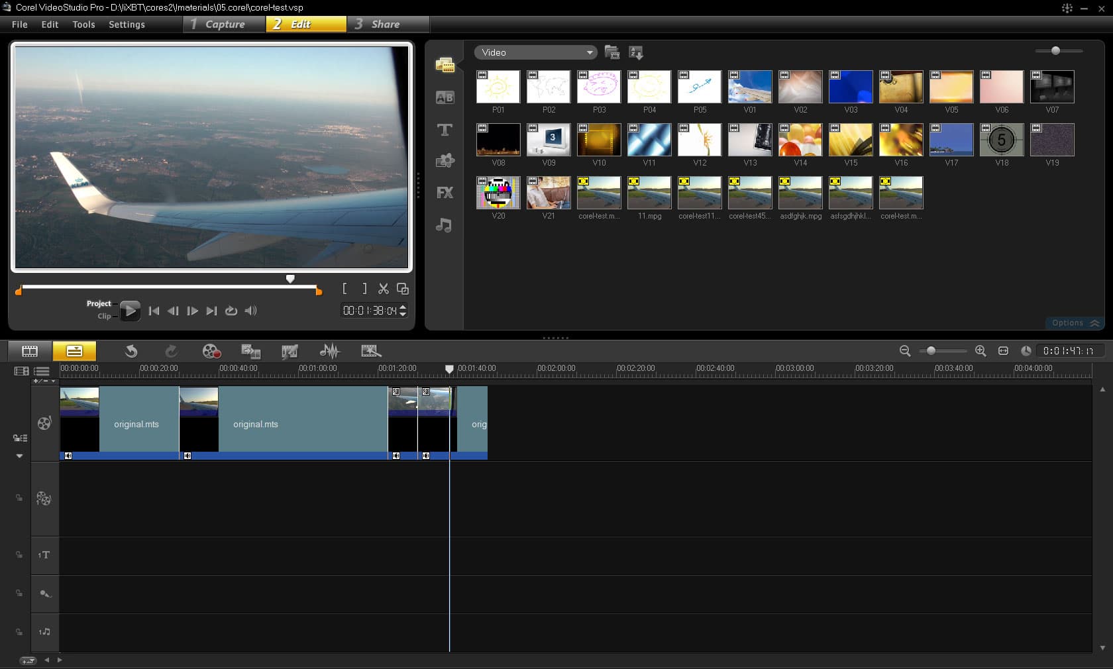Play the project in preview
1113x669 pixels.
(x=130, y=310)
